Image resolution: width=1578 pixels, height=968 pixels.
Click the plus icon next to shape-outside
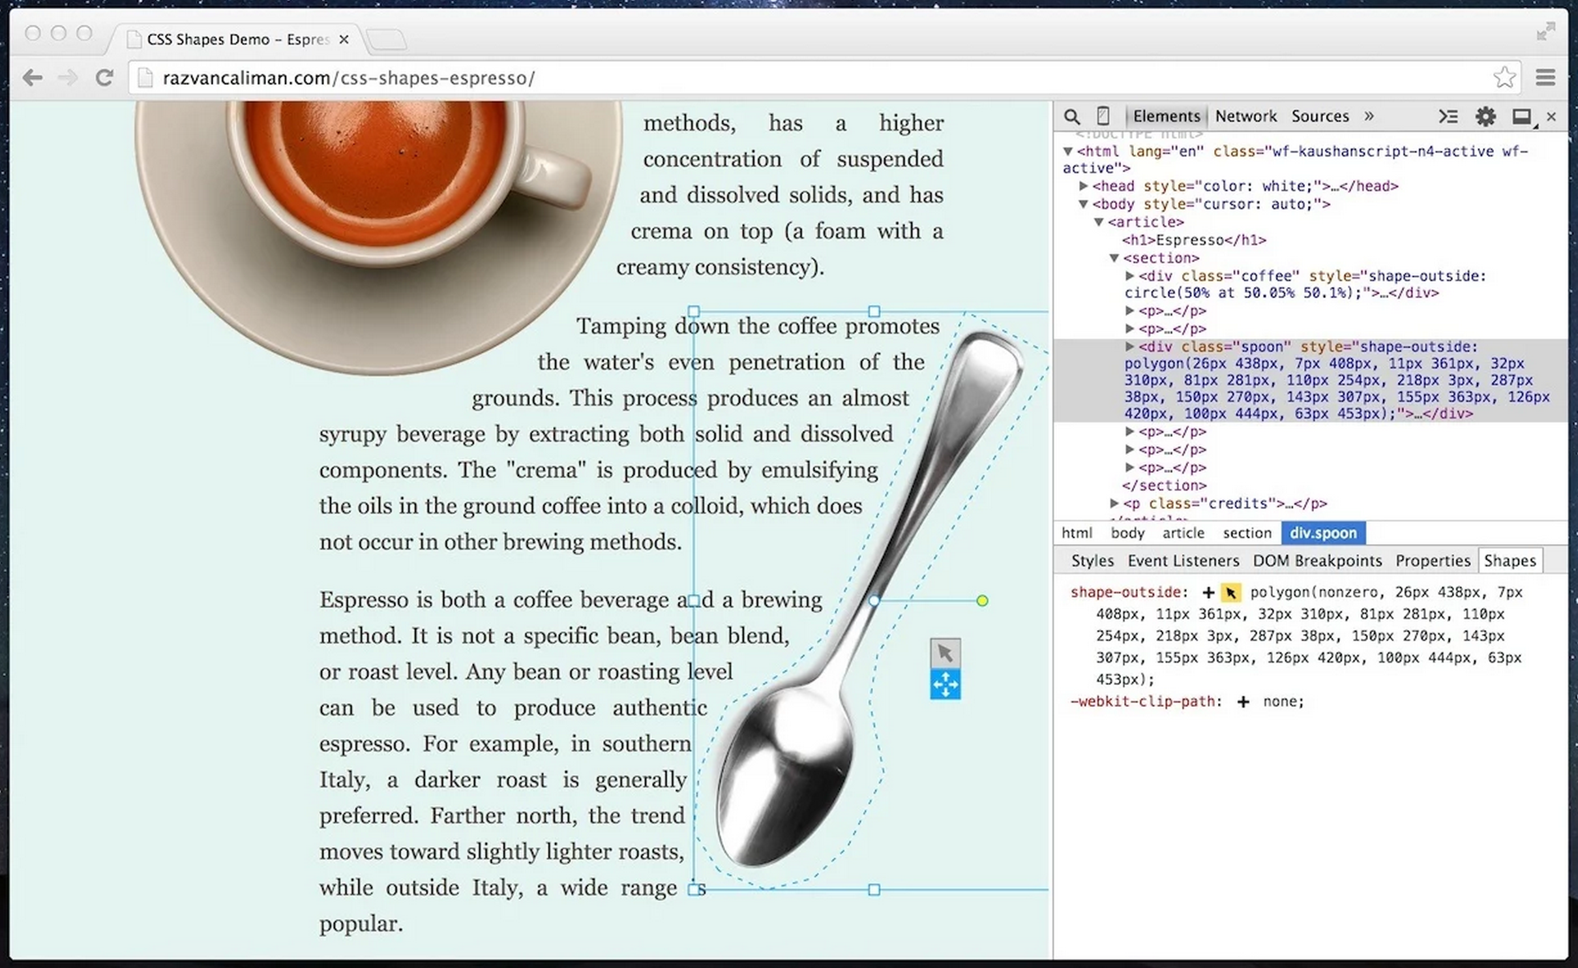[1208, 592]
